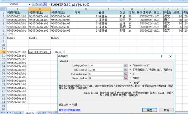Click the 取消 button in dialog

166,110
